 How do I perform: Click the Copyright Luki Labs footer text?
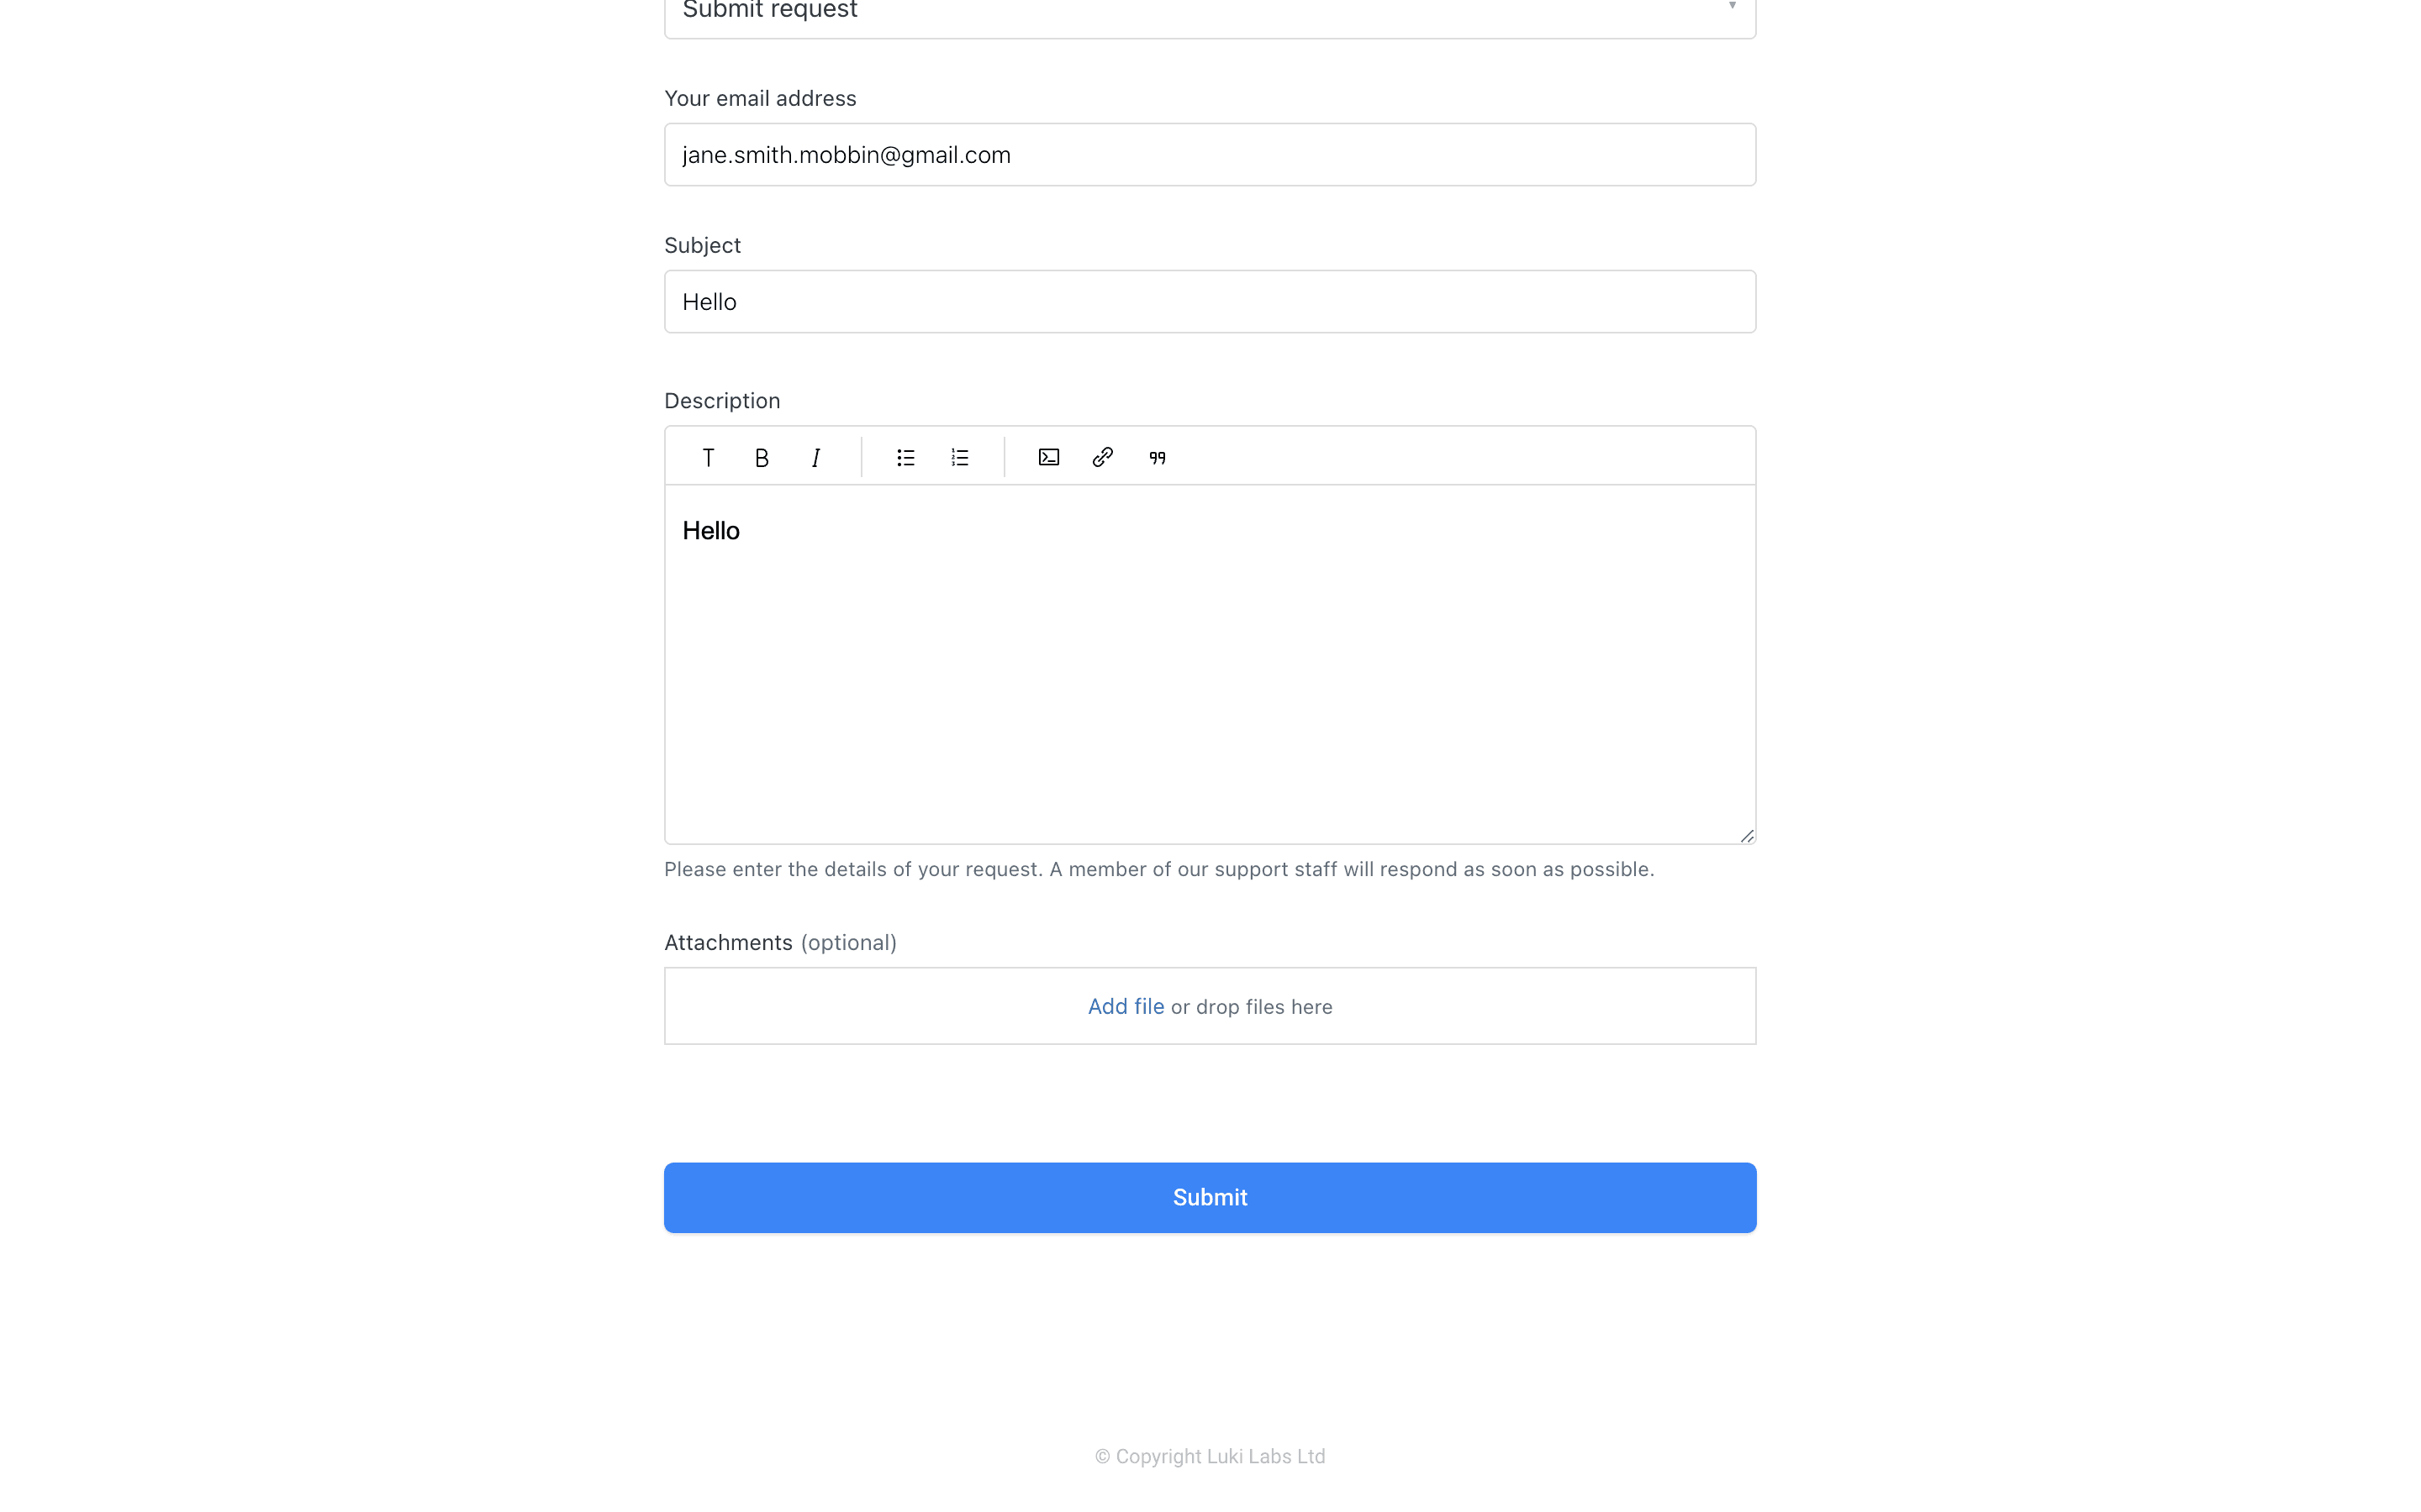click(1210, 1456)
